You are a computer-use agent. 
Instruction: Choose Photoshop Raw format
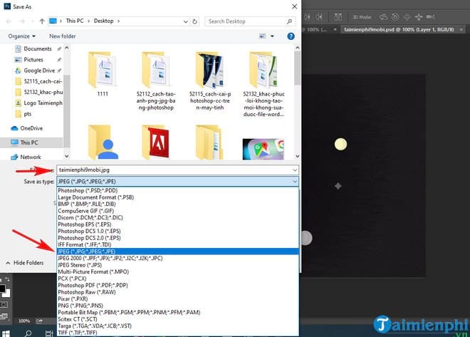coord(178,292)
